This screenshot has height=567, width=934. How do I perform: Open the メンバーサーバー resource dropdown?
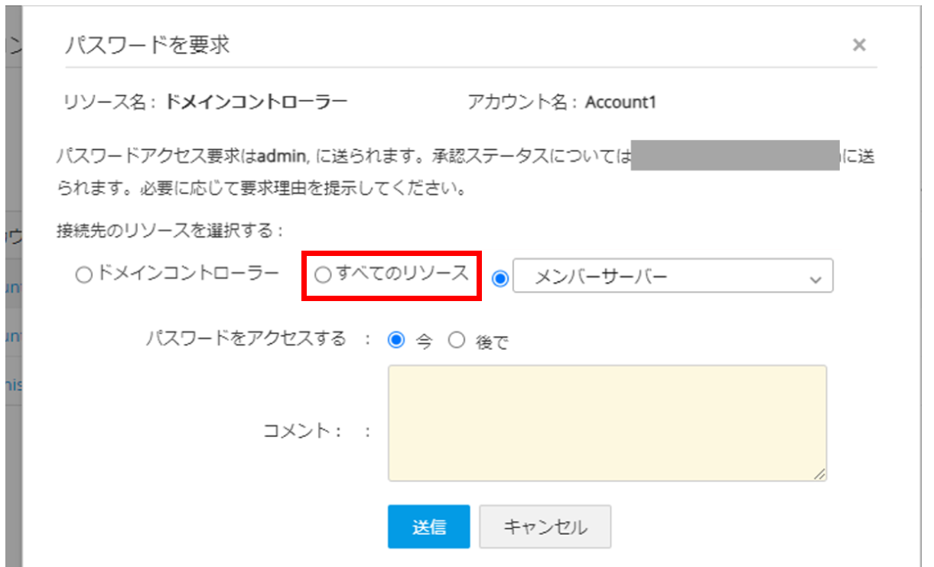pyautogui.click(x=672, y=277)
